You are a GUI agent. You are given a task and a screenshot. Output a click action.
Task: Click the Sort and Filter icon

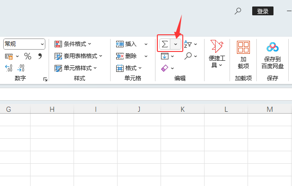point(188,44)
